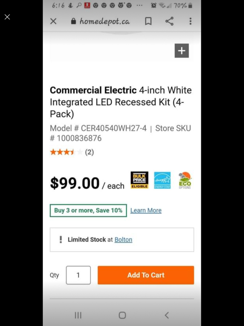Tap the homedepot.ca address text
The height and width of the screenshot is (326, 244).
pyautogui.click(x=104, y=21)
